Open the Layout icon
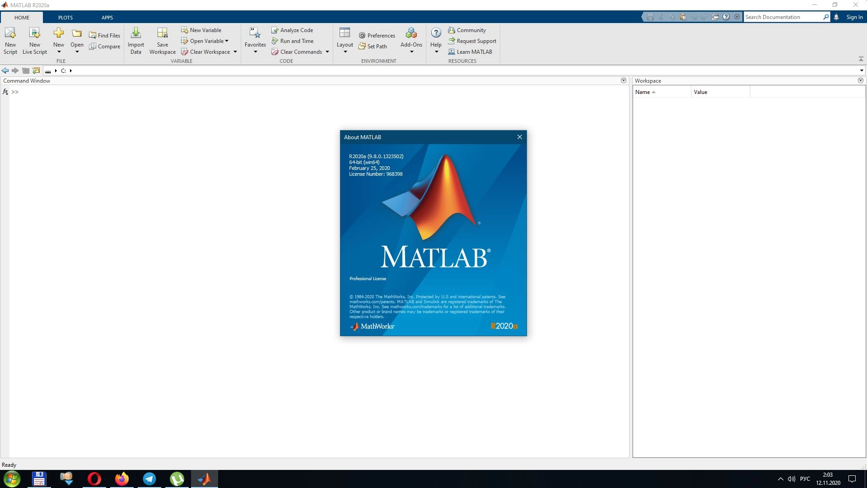The image size is (867, 488). [x=345, y=33]
